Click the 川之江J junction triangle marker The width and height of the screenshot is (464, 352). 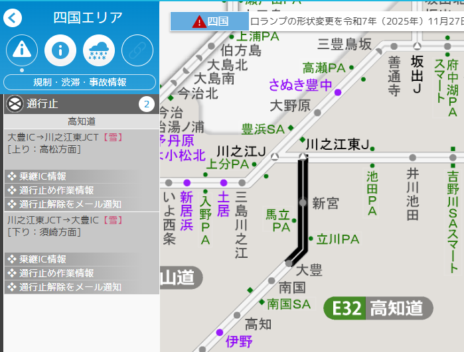(x=275, y=156)
